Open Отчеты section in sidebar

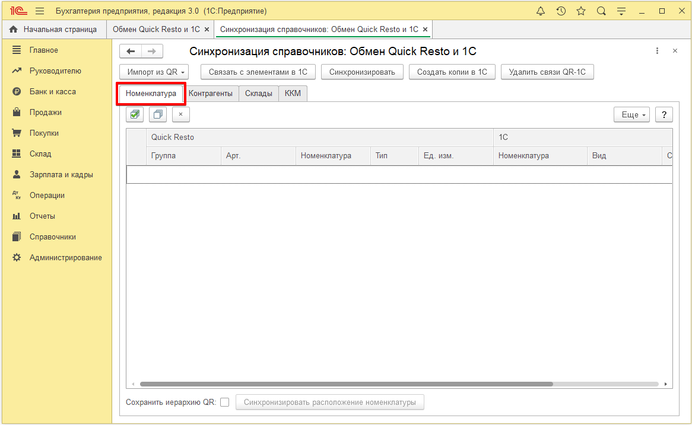click(x=56, y=216)
